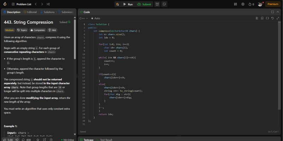Open the 430 comments icon

26,140
